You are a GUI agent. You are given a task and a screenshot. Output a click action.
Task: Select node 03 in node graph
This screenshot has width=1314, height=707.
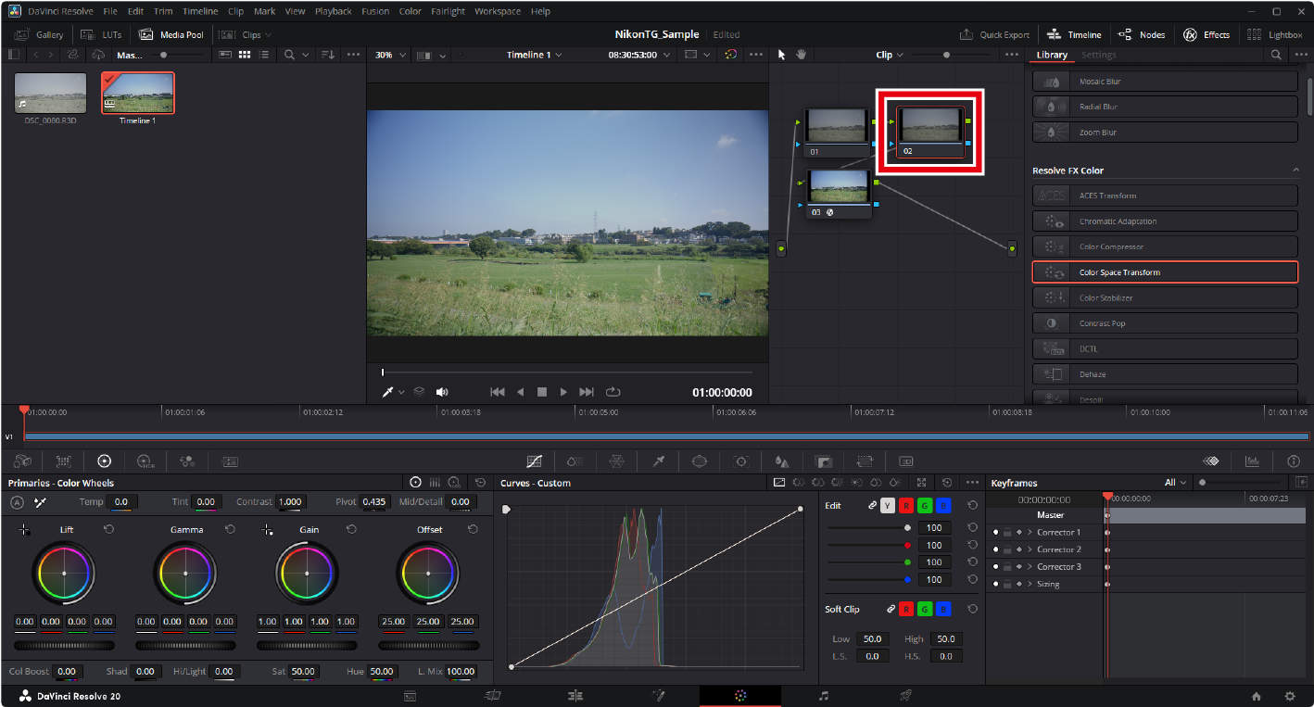pyautogui.click(x=839, y=188)
